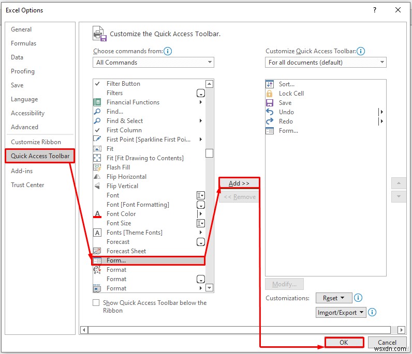Viewport: 412px width, 354px height.
Task: Click the Format icon below Form...
Action: pyautogui.click(x=97, y=269)
